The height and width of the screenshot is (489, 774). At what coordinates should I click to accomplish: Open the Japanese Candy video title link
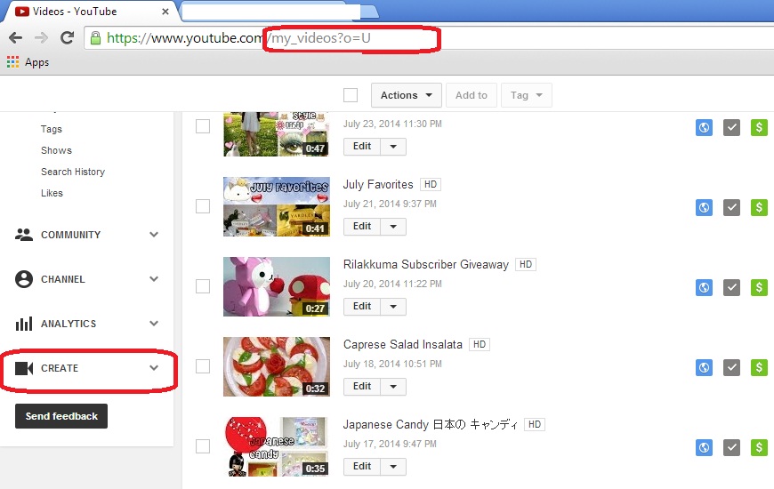click(x=430, y=424)
